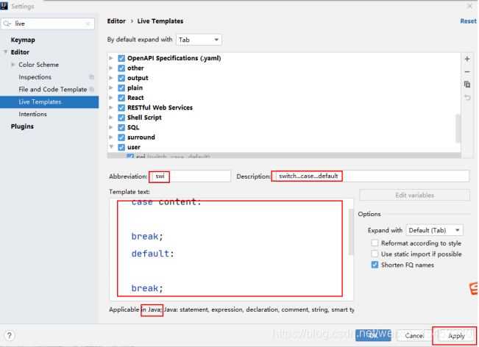479x347 pixels.
Task: Click the settings search box with live
Action: (48, 24)
